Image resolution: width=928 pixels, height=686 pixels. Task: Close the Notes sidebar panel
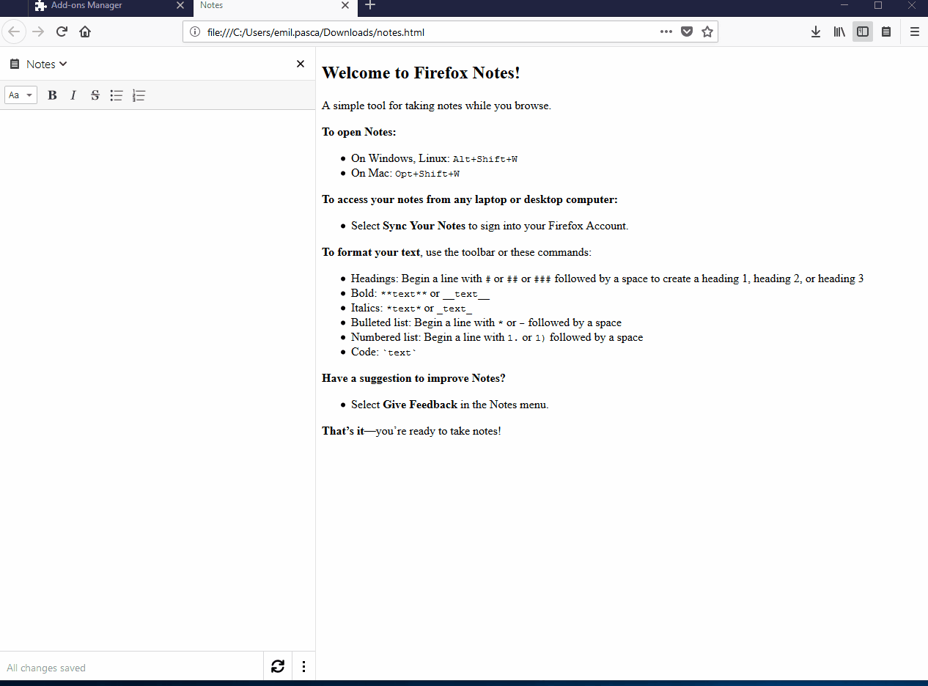(301, 64)
